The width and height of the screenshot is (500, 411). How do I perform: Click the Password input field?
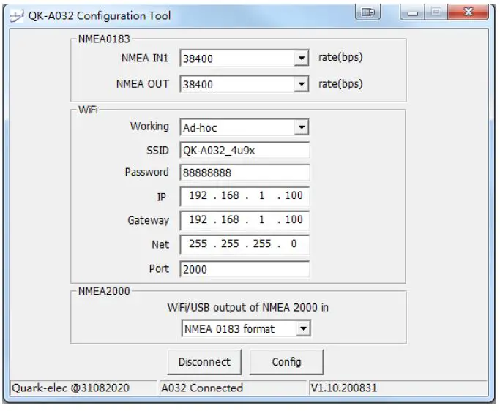point(245,173)
